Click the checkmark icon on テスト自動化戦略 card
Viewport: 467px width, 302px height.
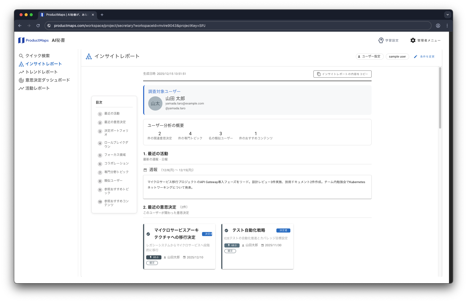point(227,230)
